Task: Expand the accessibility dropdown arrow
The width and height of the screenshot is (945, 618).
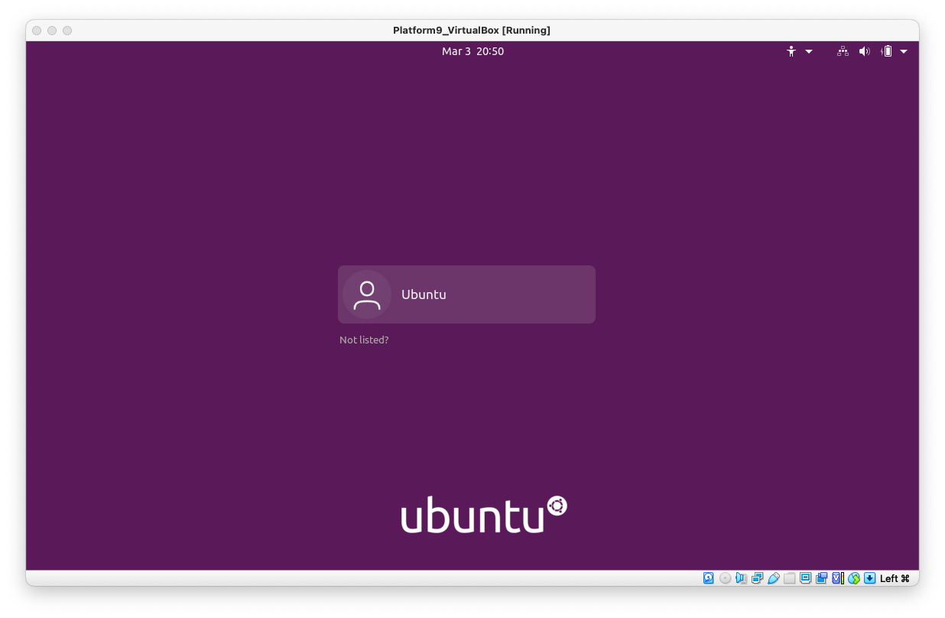Action: 809,51
